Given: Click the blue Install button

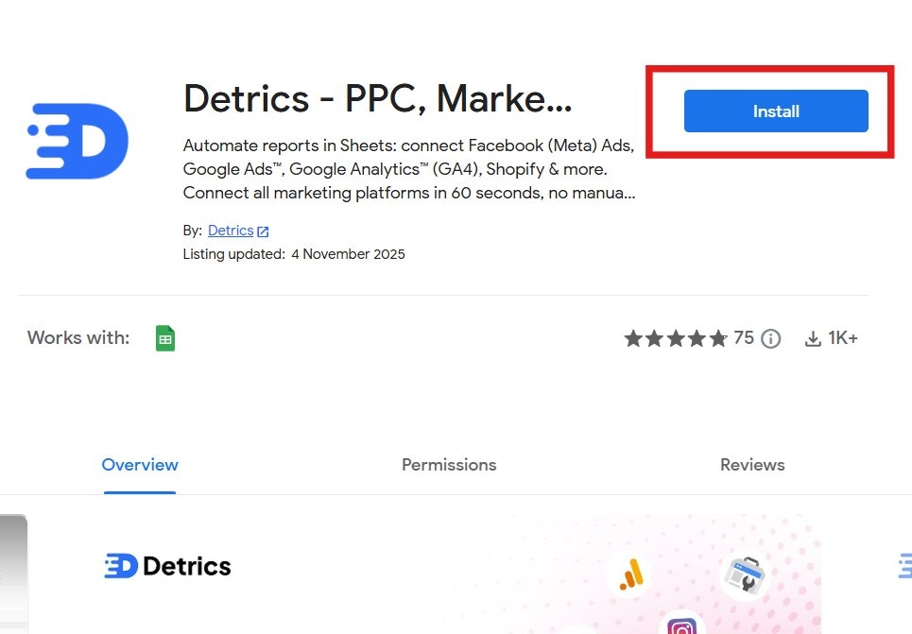Looking at the screenshot, I should pyautogui.click(x=775, y=111).
